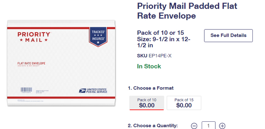265x129 pixels.
Task: Click the Choose a Quantity label
Action: click(x=153, y=126)
